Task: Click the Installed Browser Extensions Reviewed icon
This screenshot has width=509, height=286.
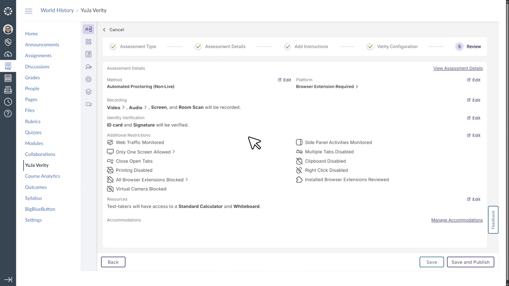Action: coord(299,180)
